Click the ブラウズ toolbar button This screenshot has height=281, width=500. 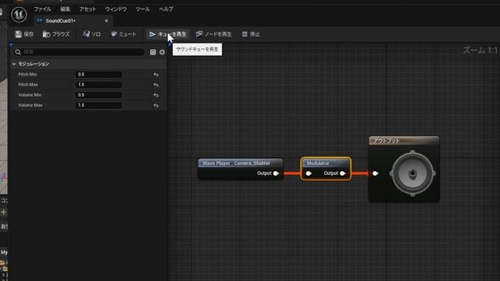tap(56, 34)
